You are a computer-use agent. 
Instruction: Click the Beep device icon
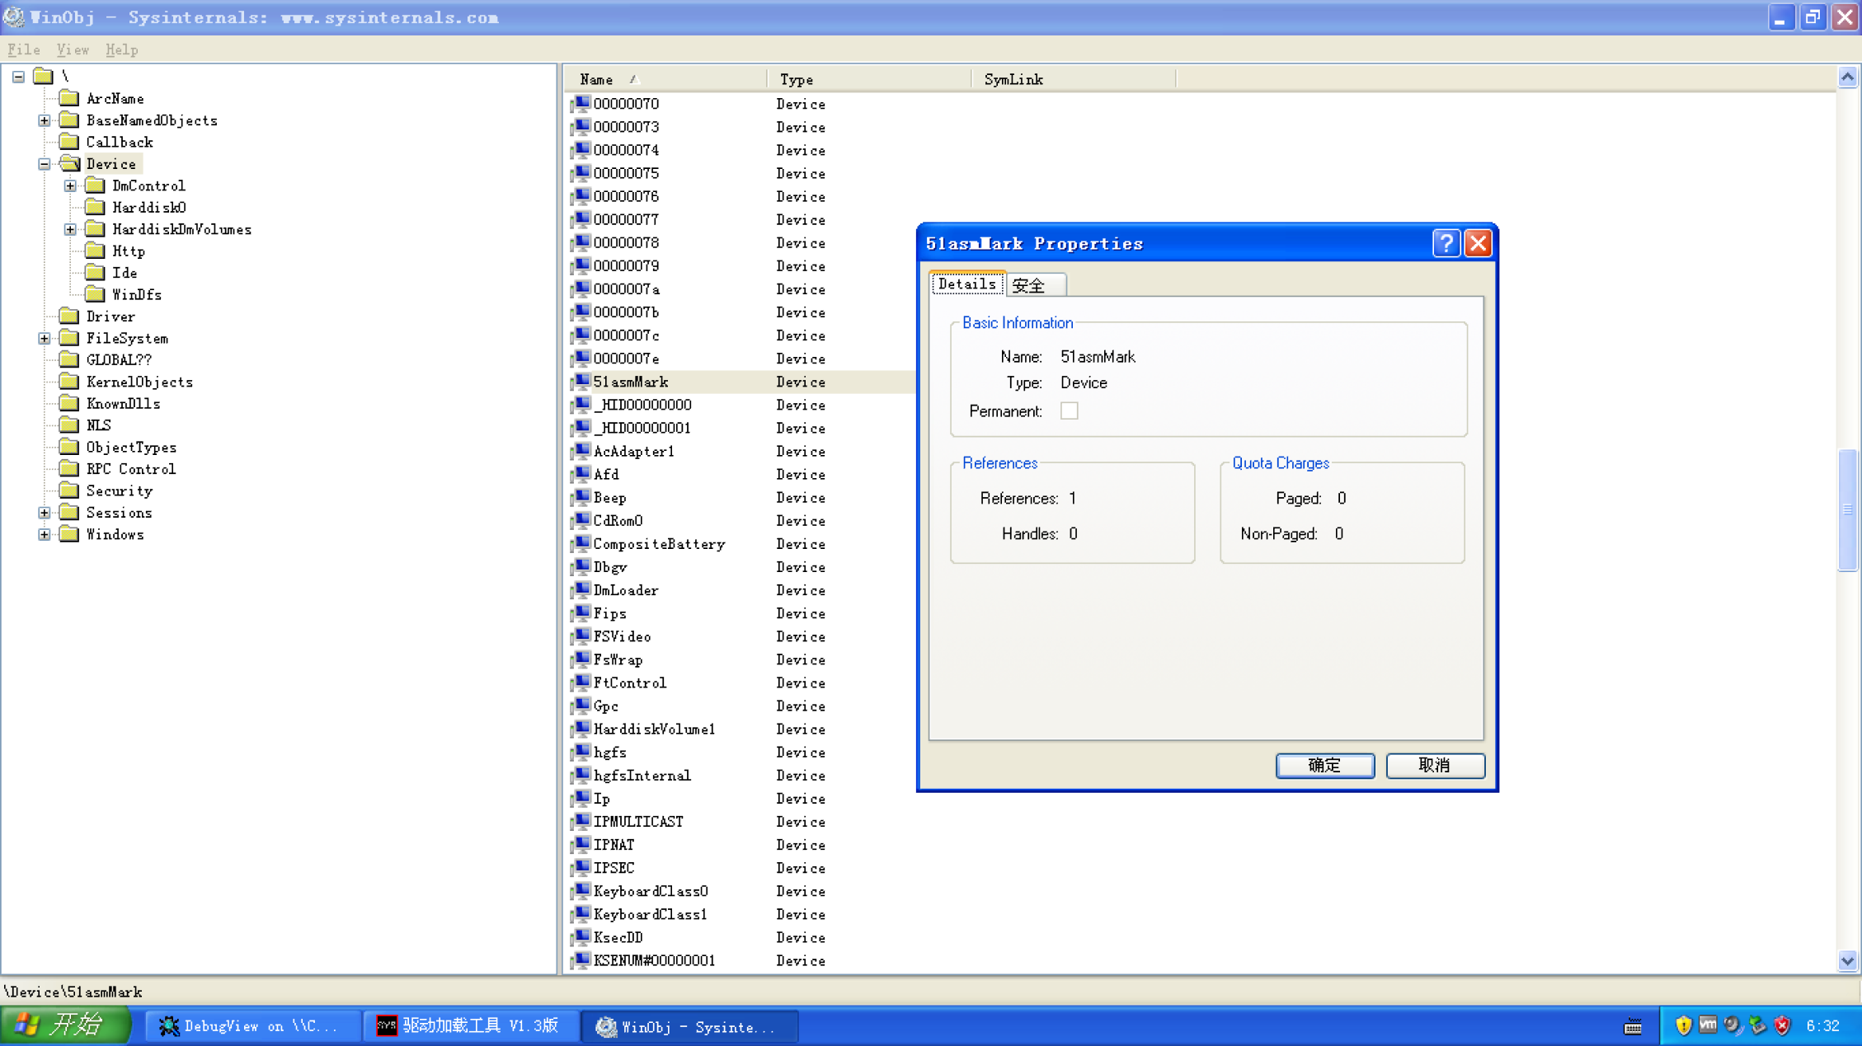(x=581, y=498)
